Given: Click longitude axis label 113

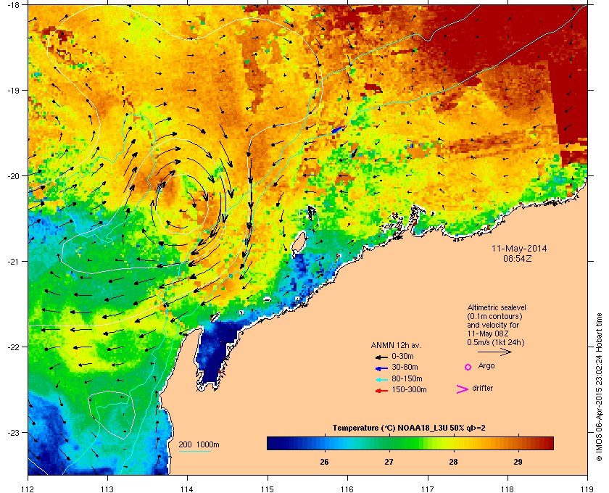Looking at the screenshot, I should [x=107, y=489].
